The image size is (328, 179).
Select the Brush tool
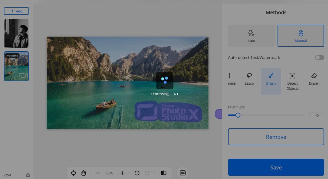pos(271,79)
